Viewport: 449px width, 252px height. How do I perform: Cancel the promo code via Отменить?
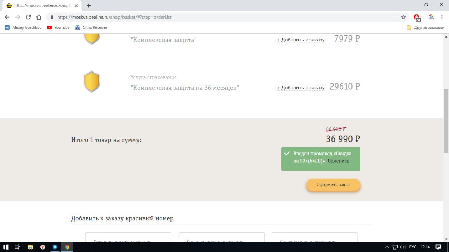tap(339, 161)
